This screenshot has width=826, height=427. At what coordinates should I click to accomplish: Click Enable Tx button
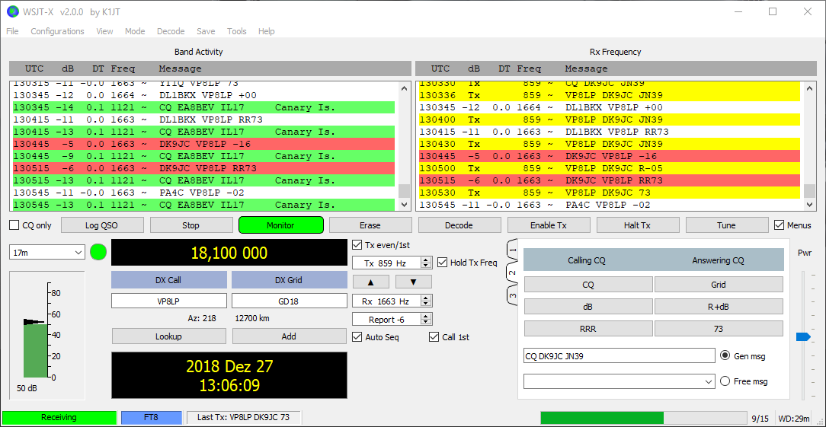tap(549, 225)
